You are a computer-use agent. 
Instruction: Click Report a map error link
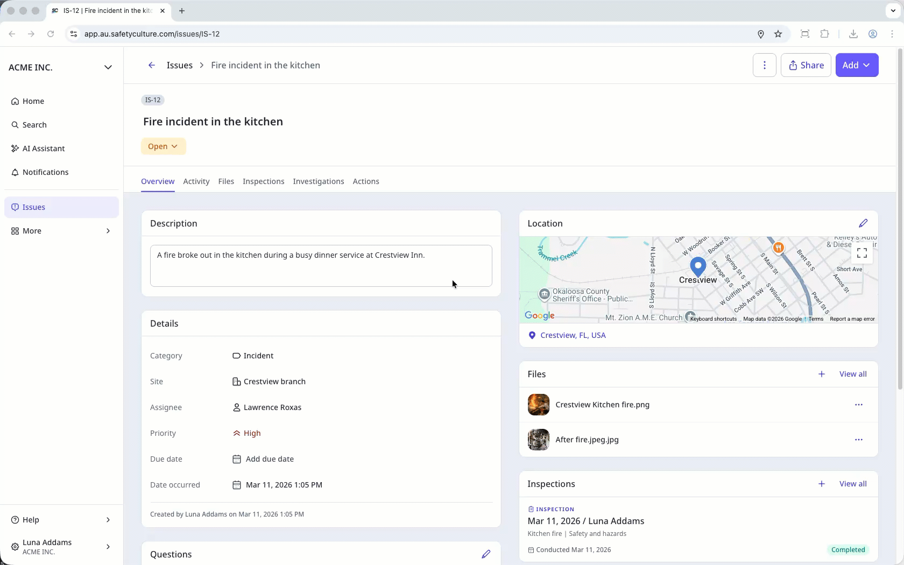click(x=852, y=319)
